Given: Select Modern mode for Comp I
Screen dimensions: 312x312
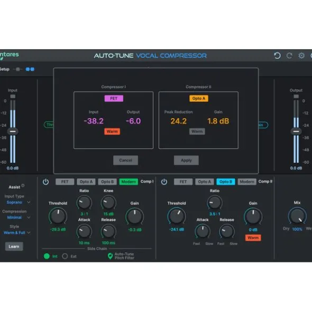Looking at the screenshot, I should [x=129, y=182].
